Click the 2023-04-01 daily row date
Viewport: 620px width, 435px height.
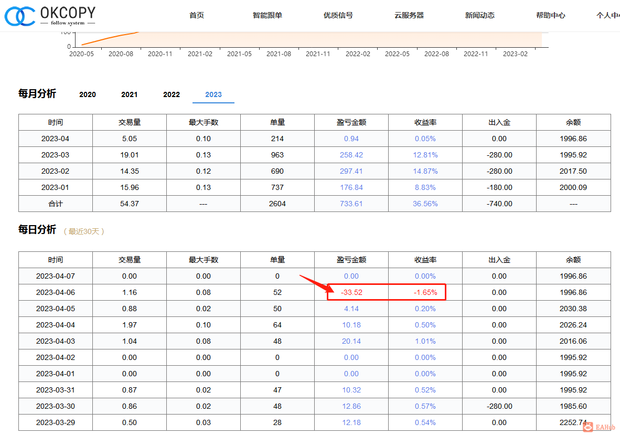(x=56, y=373)
